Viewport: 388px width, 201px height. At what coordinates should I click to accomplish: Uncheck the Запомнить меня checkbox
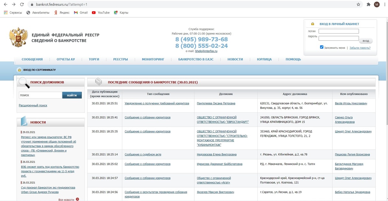(321, 47)
